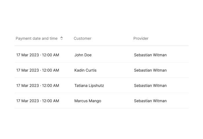Click the 12:00 AM time in last row
203x139 pixels.
(51, 101)
